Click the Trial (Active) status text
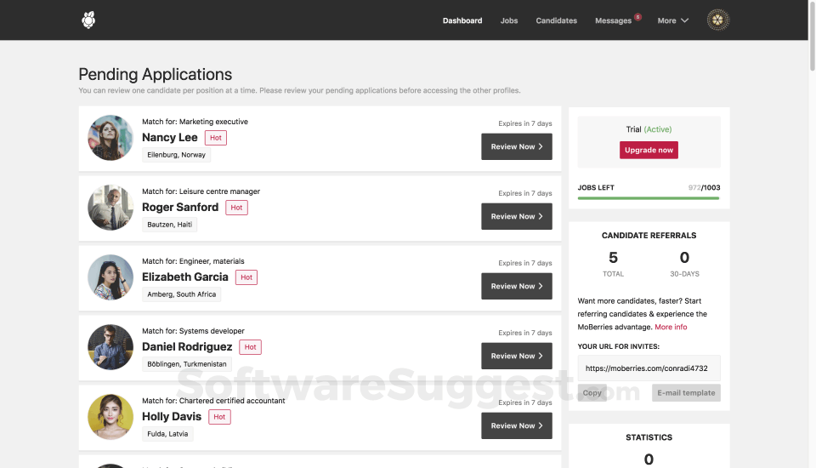Image resolution: width=816 pixels, height=468 pixels. coord(649,129)
